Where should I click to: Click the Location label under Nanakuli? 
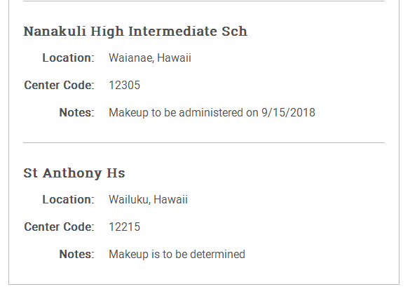(x=68, y=58)
